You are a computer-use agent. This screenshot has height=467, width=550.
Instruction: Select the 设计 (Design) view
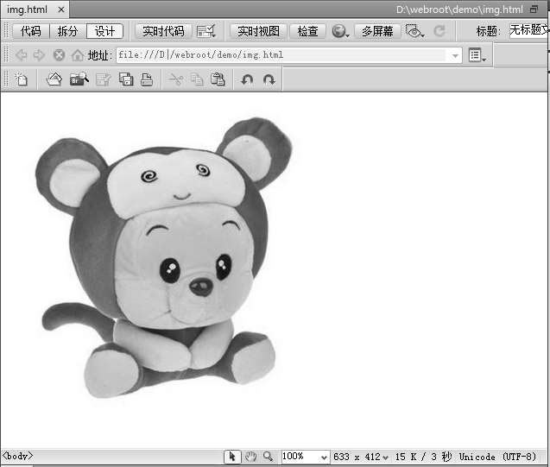[104, 31]
